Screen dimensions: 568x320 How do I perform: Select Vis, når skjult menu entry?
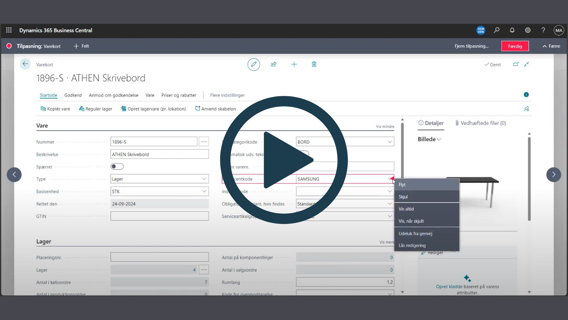tap(427, 221)
